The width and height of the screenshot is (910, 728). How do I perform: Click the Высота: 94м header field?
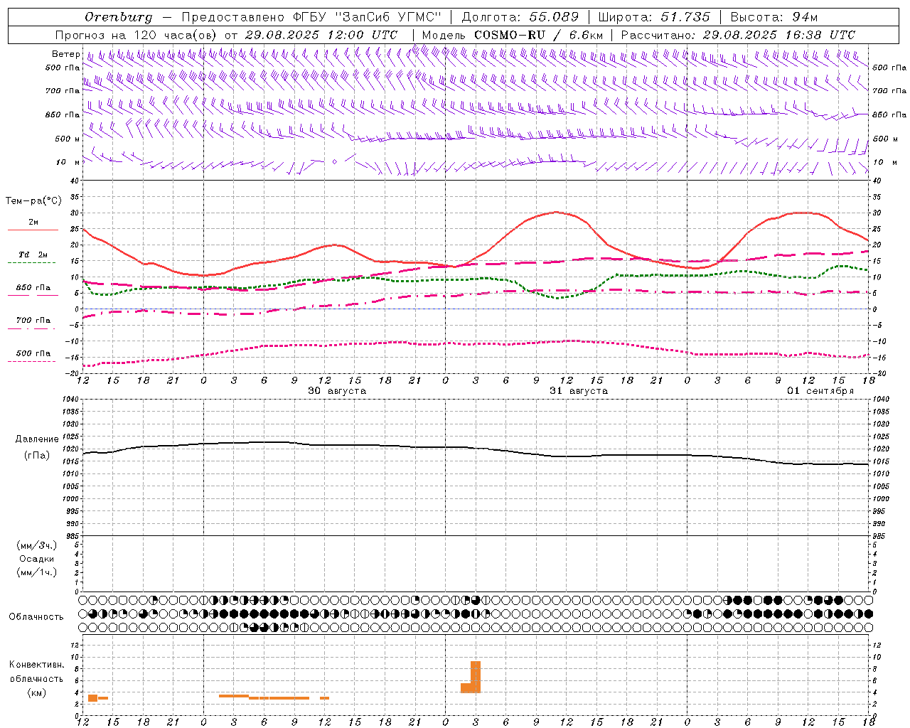[774, 17]
